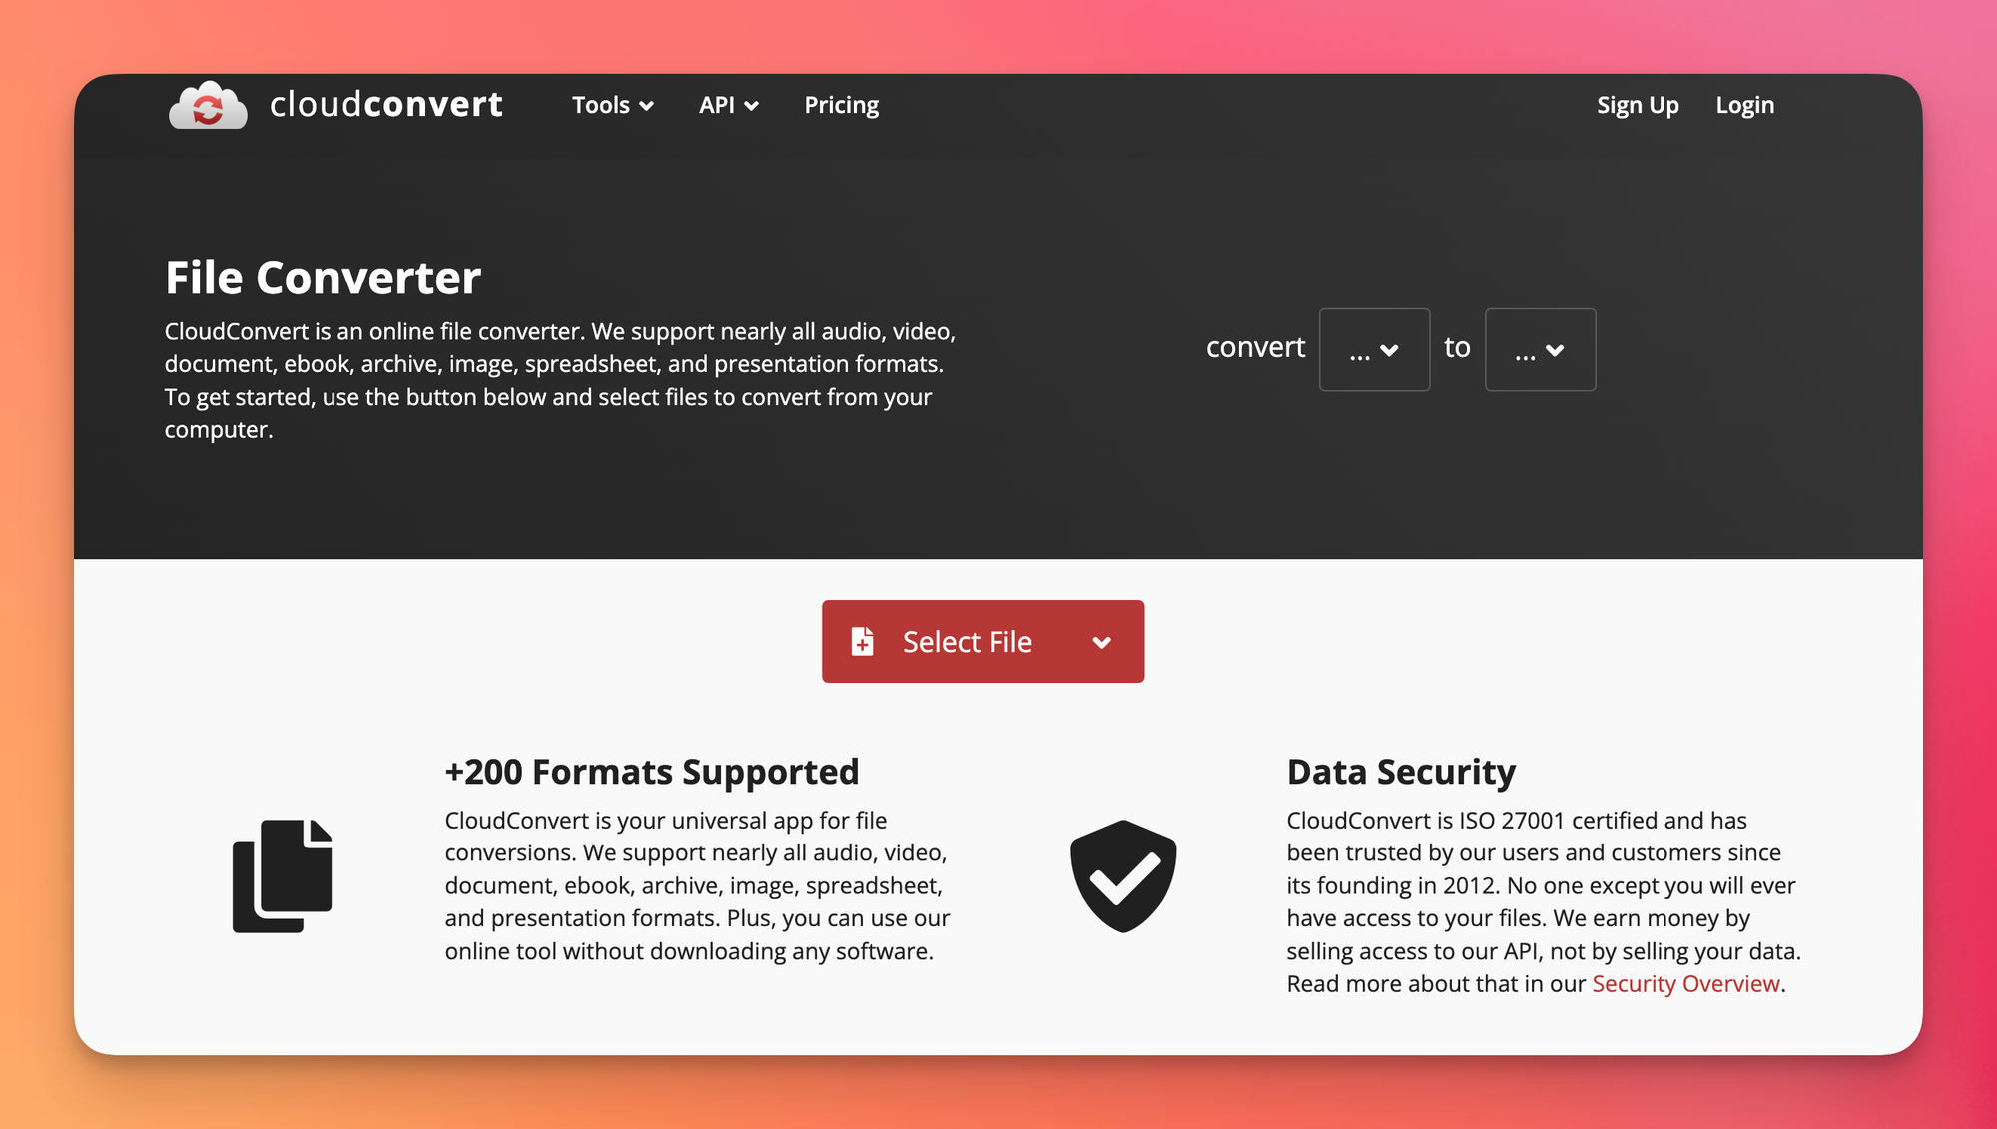Click the dropdown arrow on Select File button
This screenshot has height=1129, width=1997.
pyautogui.click(x=1104, y=641)
